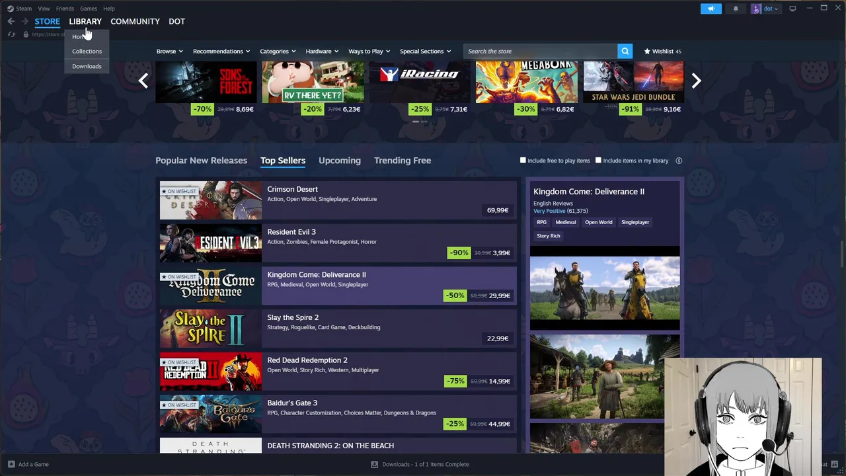
Task: Open the Crimson Desert listing
Action: [337, 200]
